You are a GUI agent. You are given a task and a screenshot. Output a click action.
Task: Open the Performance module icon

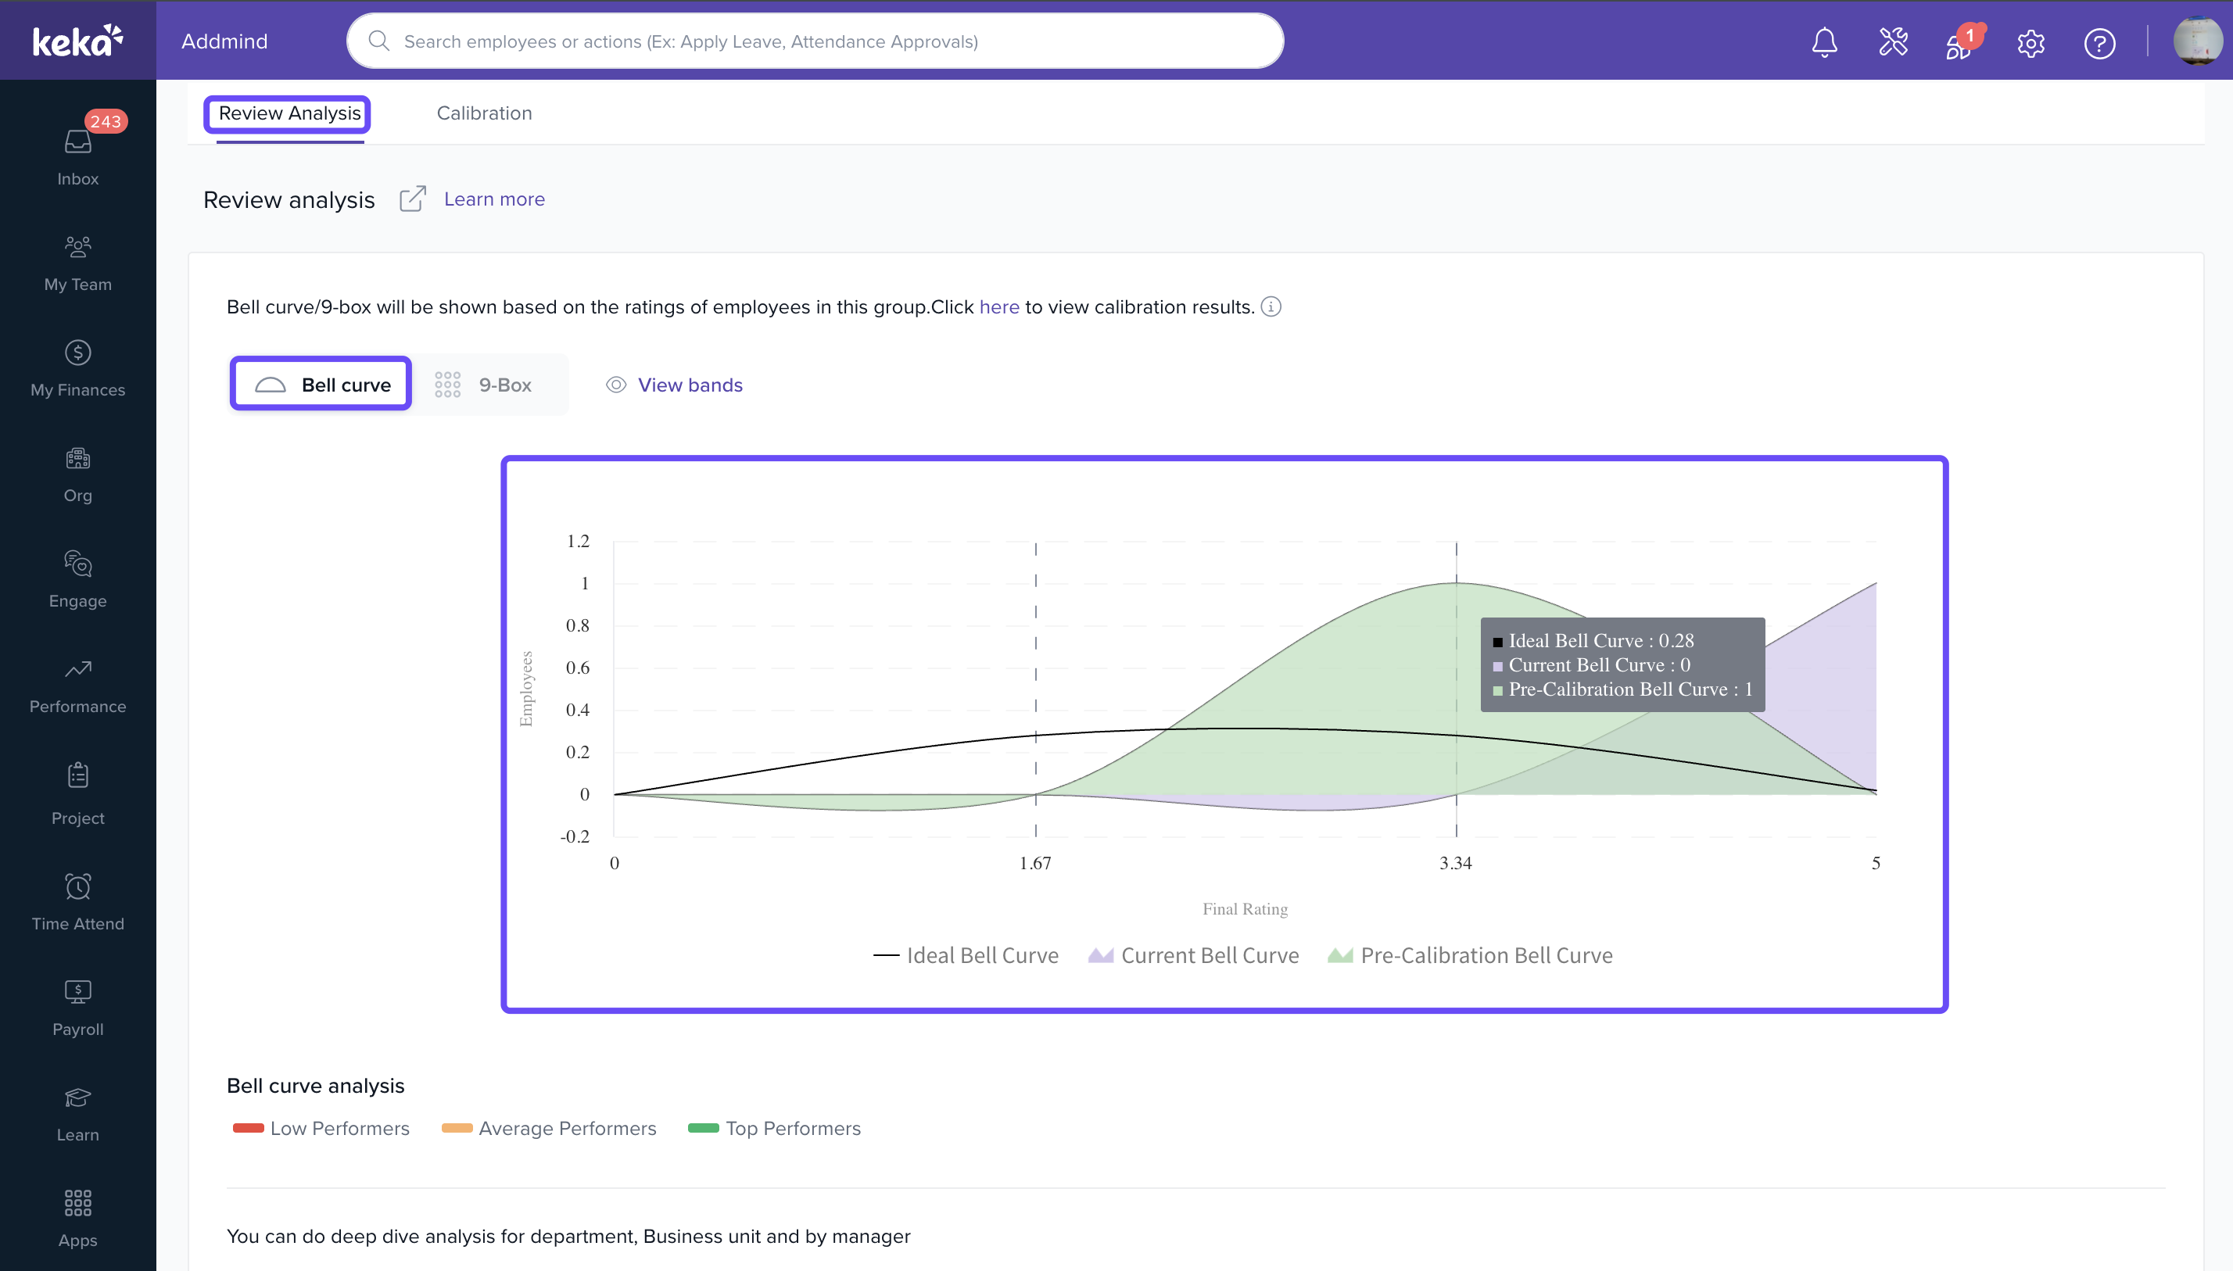[x=77, y=671]
